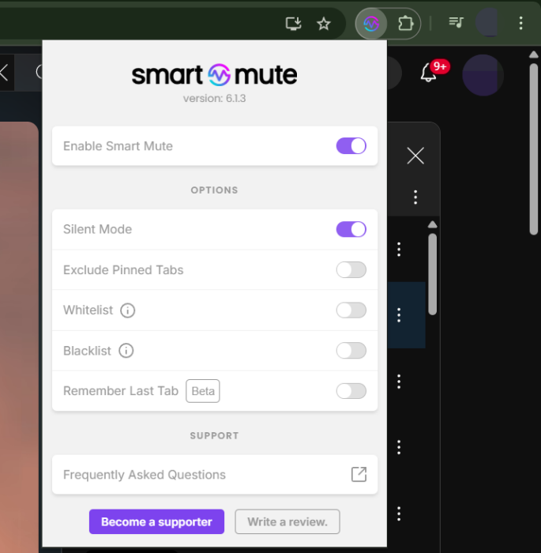Click the Smart Mute extension icon in toolbar
Viewport: 541px width, 553px height.
(371, 24)
